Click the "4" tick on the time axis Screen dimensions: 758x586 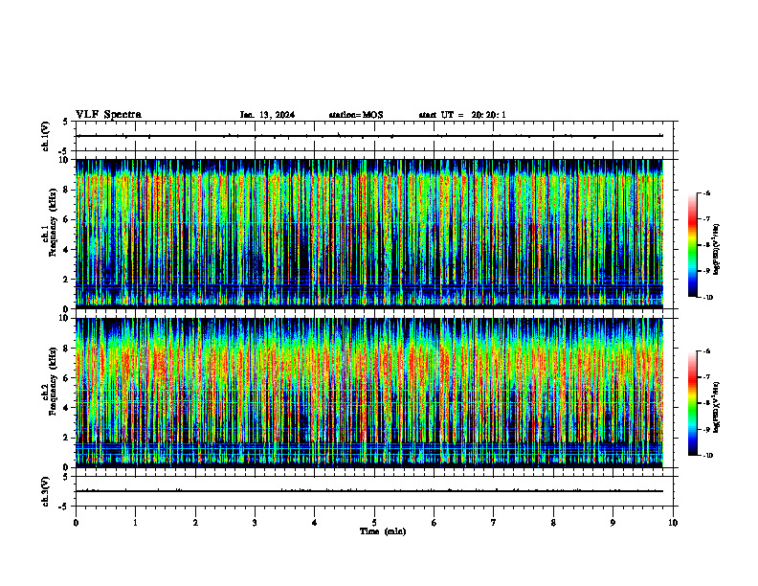coord(315,523)
